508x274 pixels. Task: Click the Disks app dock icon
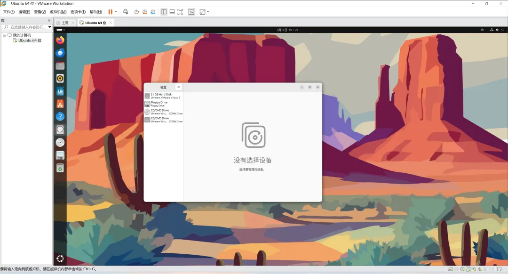tap(60, 130)
